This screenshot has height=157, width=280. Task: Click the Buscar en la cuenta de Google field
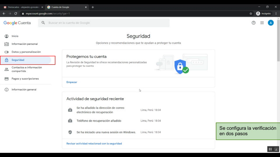(x=104, y=23)
